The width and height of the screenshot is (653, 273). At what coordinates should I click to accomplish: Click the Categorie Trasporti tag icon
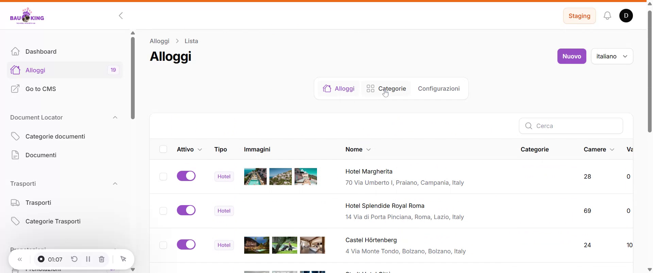[15, 221]
